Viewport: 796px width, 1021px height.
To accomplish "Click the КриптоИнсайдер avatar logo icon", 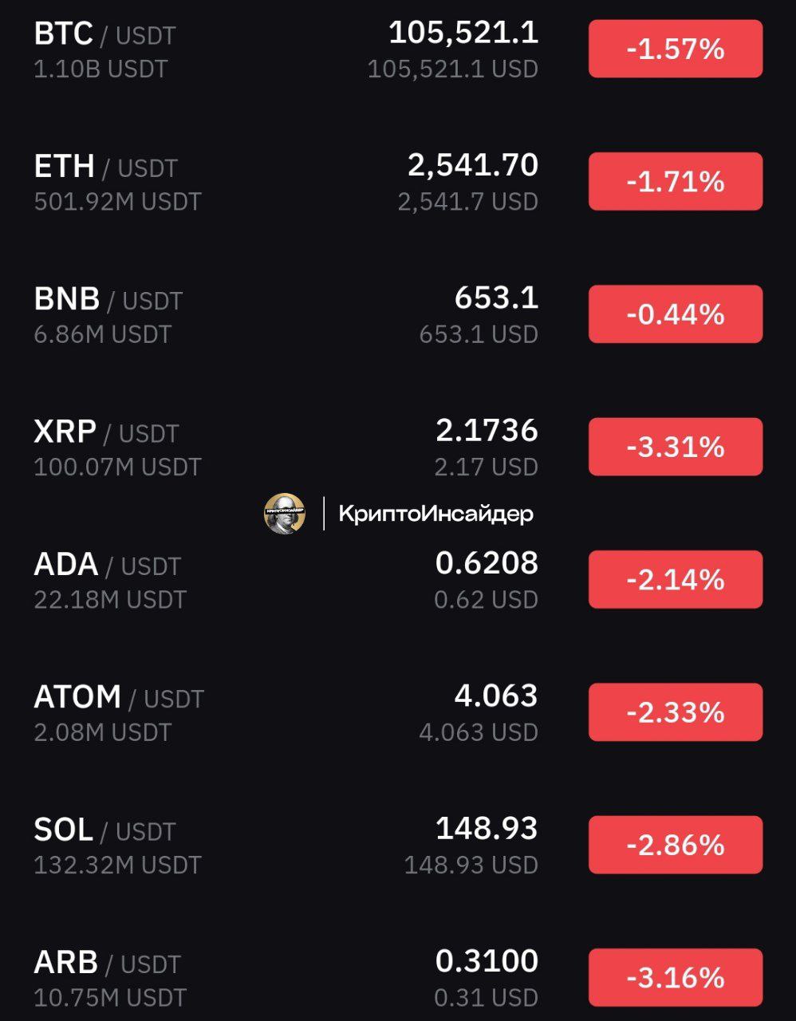I will (285, 514).
